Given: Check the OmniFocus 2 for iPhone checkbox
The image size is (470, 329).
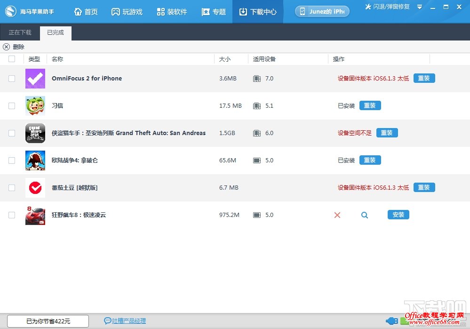Looking at the screenshot, I should (x=12, y=79).
